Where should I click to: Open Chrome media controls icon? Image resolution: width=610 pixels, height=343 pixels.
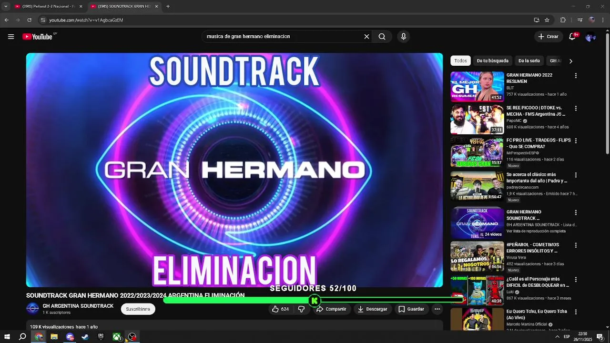point(579,20)
